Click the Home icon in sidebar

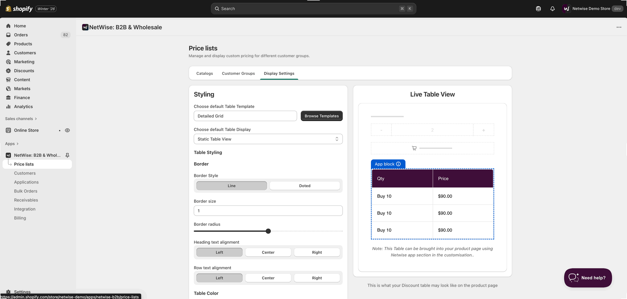8,26
